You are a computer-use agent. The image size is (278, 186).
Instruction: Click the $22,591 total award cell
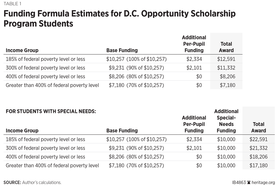click(x=258, y=139)
